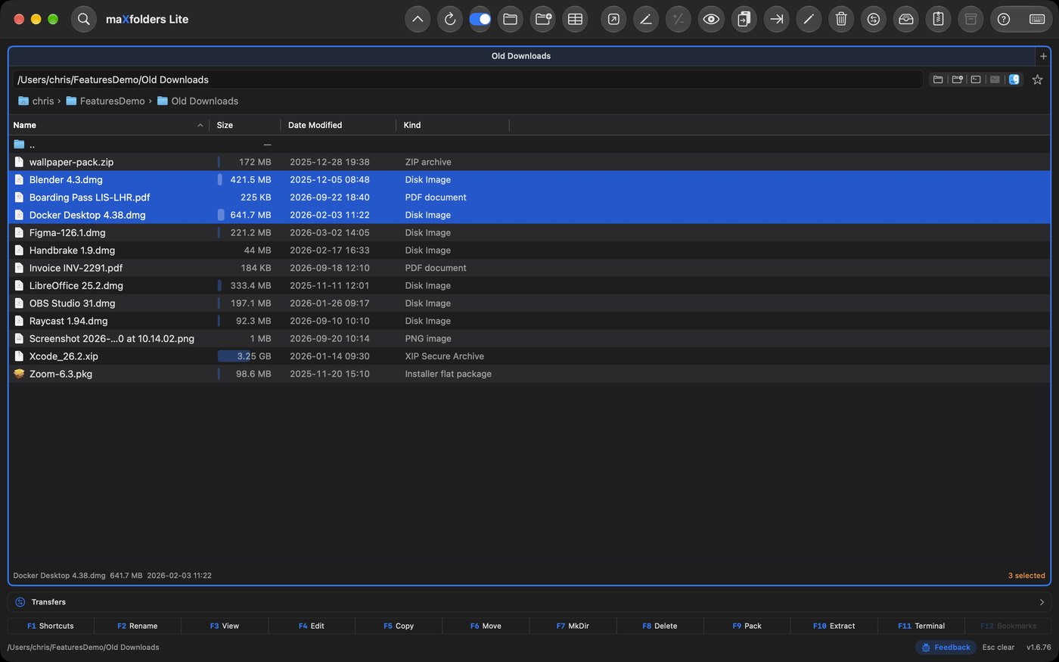Image resolution: width=1059 pixels, height=662 pixels.
Task: Navigate to chris in breadcrumb
Action: 36,101
